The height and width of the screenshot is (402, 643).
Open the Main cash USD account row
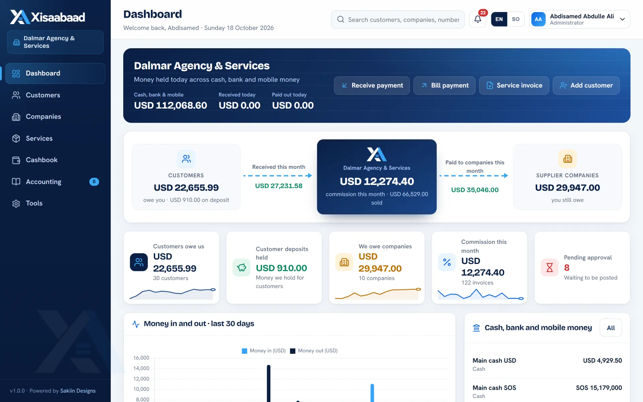(547, 364)
